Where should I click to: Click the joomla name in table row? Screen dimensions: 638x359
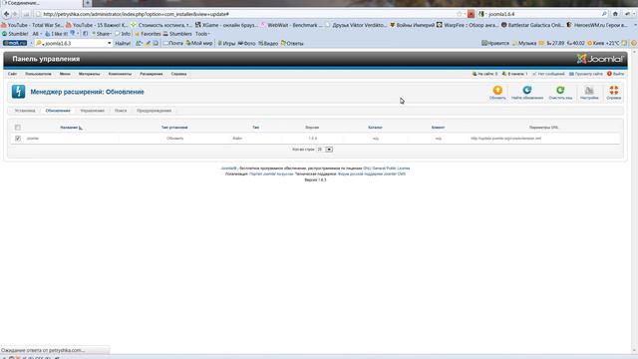33,139
